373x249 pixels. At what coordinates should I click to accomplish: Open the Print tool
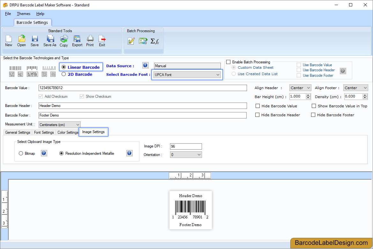click(90, 41)
